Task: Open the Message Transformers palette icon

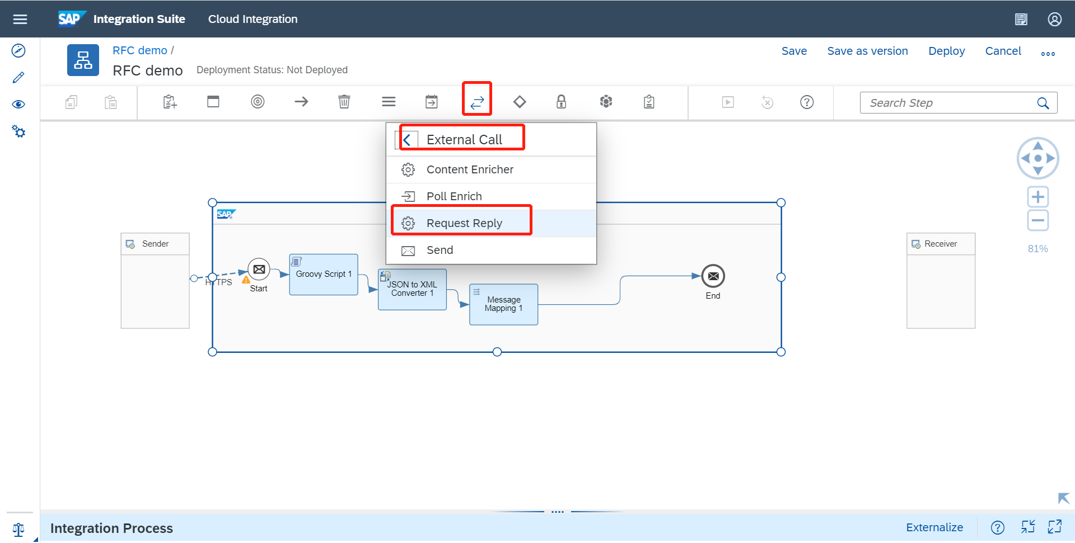Action: pos(432,102)
